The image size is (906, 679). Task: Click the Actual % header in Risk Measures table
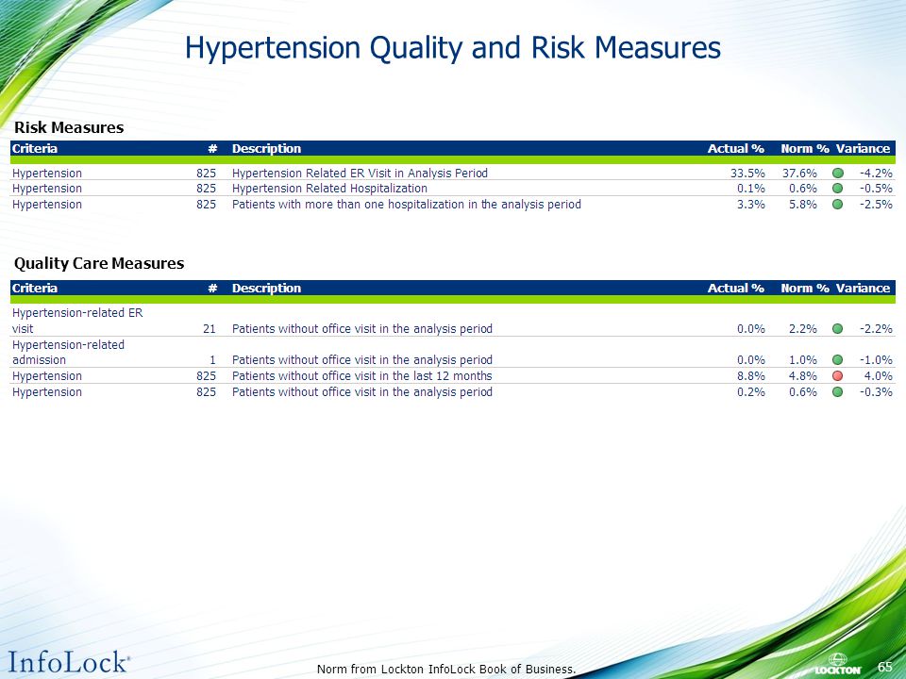click(735, 148)
